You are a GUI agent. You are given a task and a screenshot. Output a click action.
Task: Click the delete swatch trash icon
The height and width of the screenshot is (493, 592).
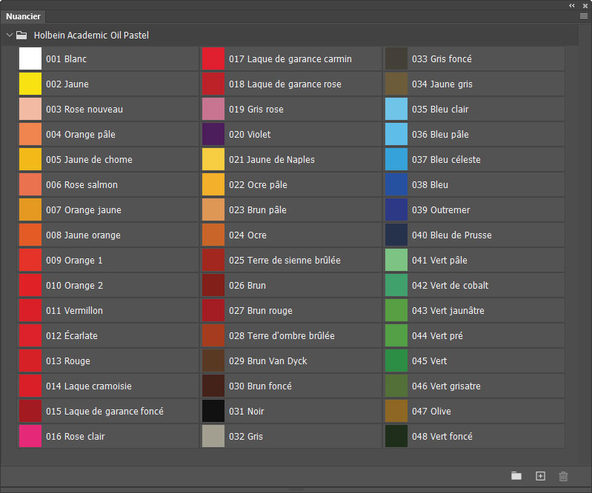(x=563, y=476)
